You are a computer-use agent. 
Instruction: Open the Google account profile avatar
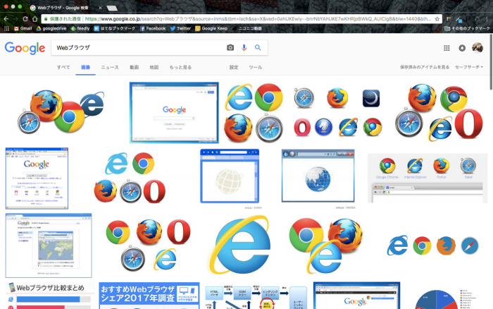click(478, 48)
